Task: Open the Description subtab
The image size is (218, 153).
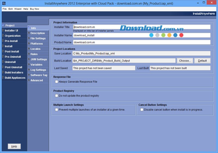Action: point(38,33)
